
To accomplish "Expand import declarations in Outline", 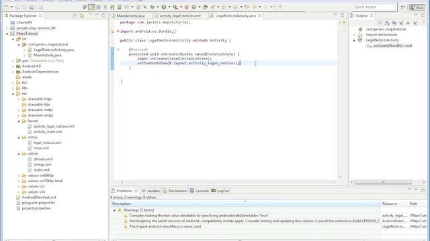I will (354, 35).
